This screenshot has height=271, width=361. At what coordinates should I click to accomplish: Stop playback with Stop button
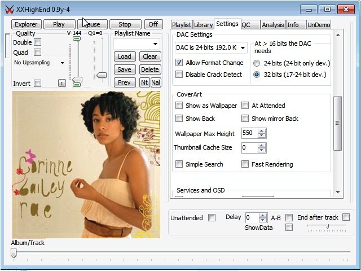(125, 24)
